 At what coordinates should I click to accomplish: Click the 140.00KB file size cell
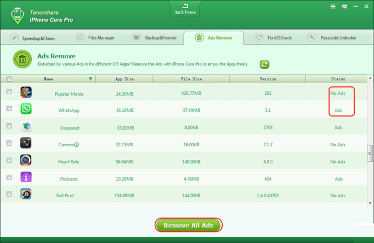191,162
